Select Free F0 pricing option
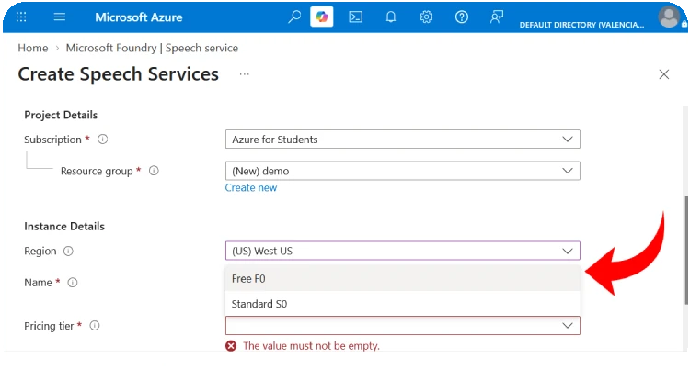Image resolution: width=690 pixels, height=369 pixels. coord(403,278)
